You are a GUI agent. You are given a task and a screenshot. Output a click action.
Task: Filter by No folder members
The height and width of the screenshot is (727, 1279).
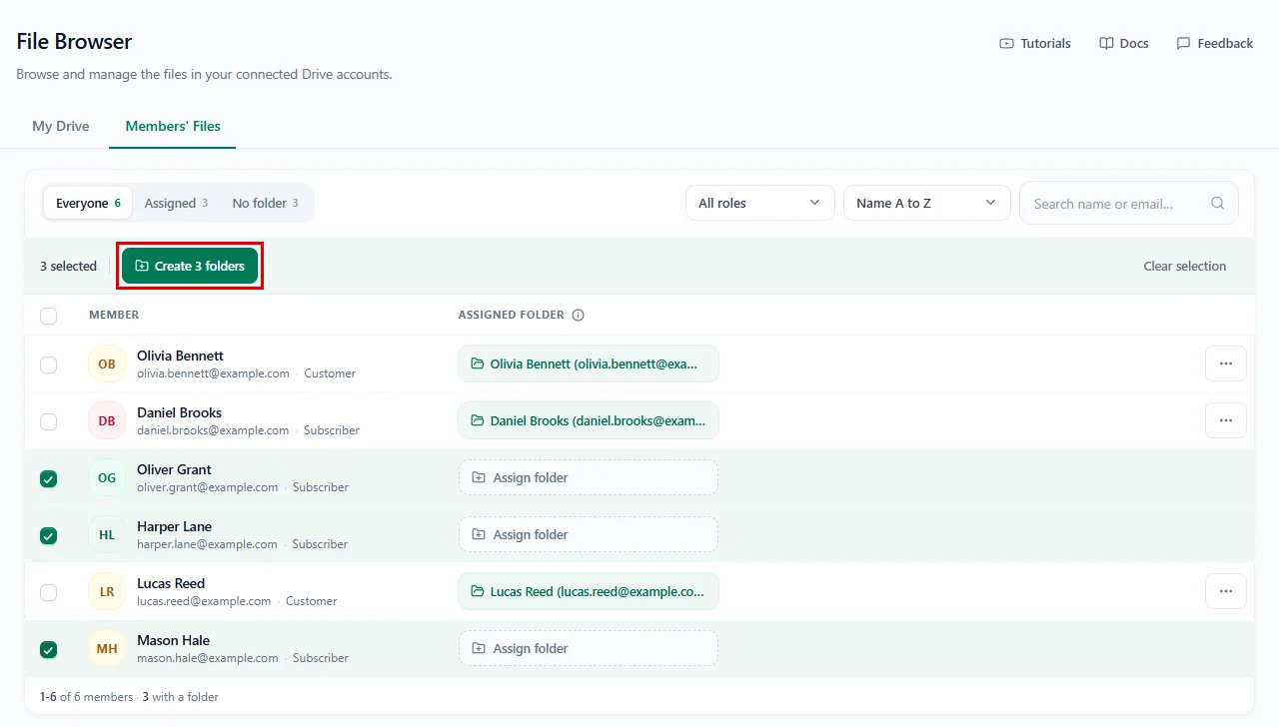click(266, 203)
